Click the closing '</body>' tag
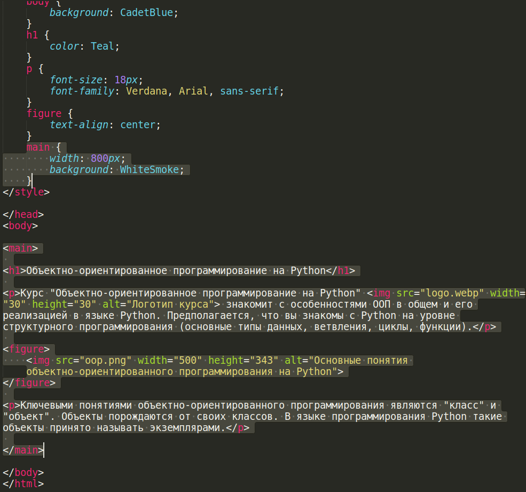This screenshot has width=526, height=492. click(x=23, y=473)
